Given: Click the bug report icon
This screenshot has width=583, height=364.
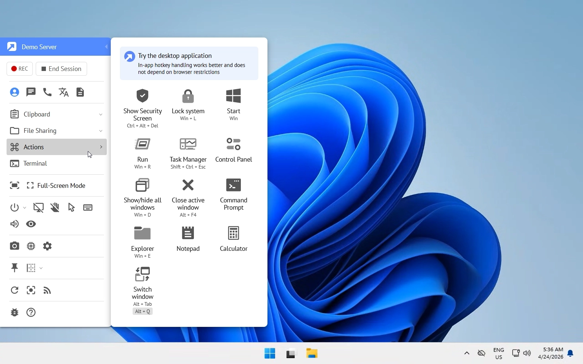Looking at the screenshot, I should [x=15, y=313].
